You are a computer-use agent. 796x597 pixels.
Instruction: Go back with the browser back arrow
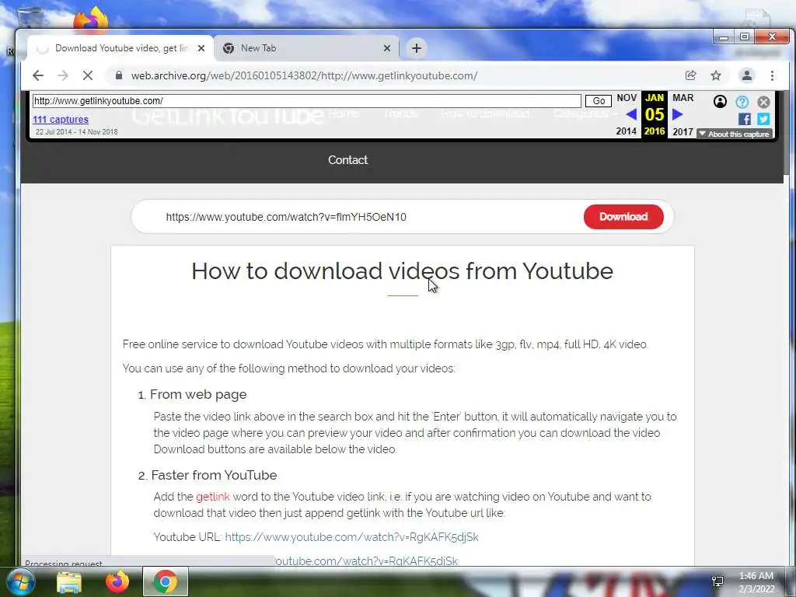[x=38, y=75]
